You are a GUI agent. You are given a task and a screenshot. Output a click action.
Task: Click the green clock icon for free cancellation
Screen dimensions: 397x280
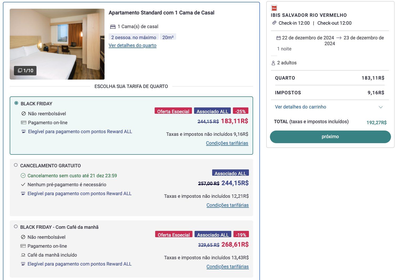[23, 175]
